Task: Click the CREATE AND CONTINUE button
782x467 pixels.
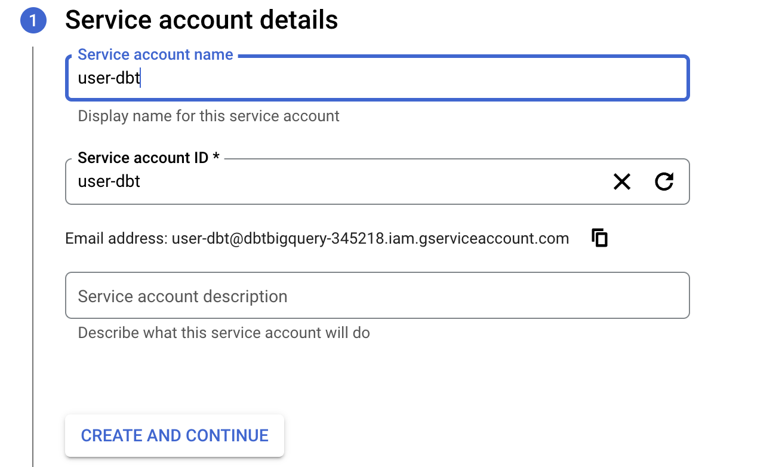Action: (x=174, y=435)
